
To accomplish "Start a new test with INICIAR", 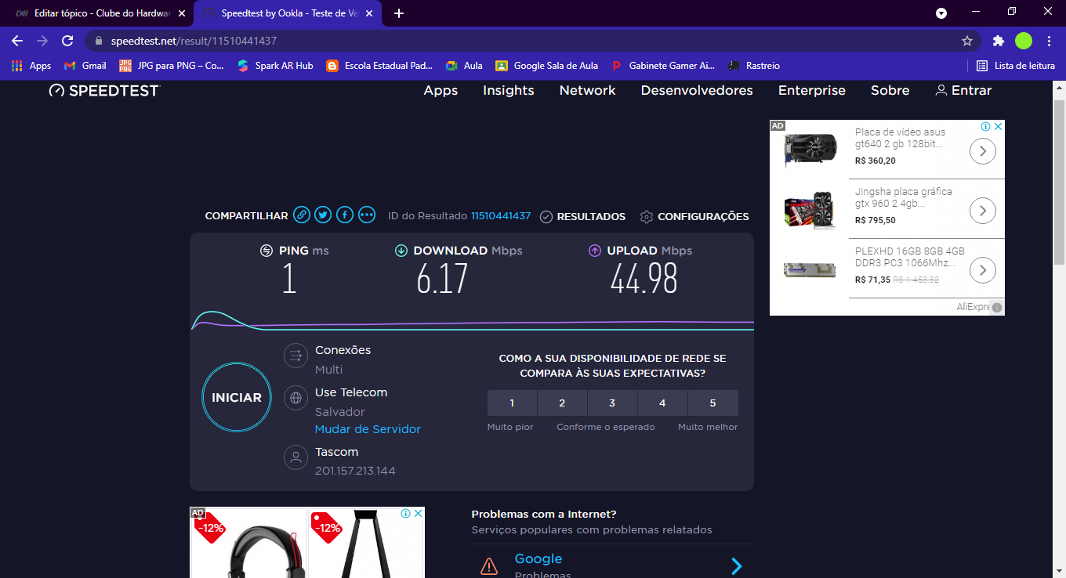I will (x=237, y=398).
